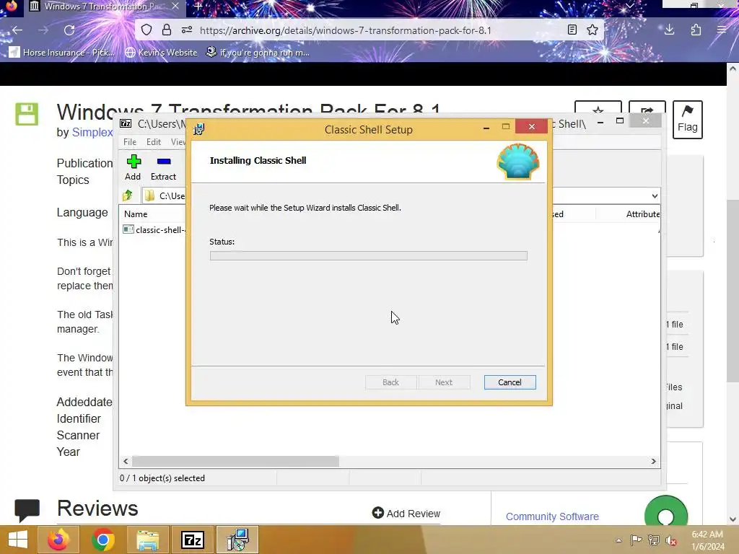Open File Explorer from taskbar
The width and height of the screenshot is (739, 554).
click(147, 540)
